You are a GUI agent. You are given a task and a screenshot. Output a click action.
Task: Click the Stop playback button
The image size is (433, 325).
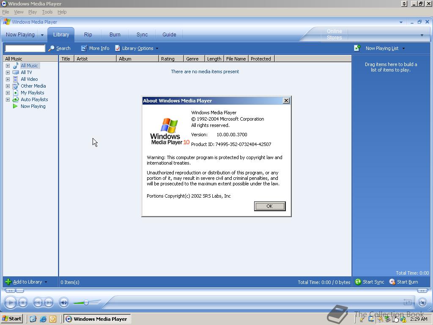pos(23,303)
